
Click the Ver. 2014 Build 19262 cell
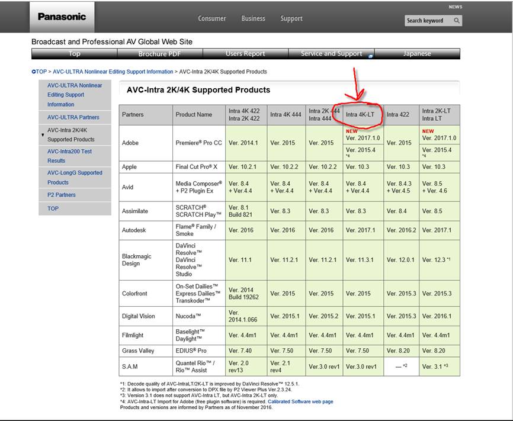pyautogui.click(x=246, y=294)
